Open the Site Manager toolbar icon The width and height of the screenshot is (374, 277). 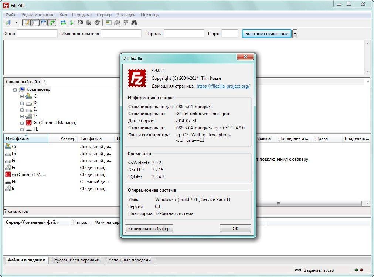coord(8,23)
